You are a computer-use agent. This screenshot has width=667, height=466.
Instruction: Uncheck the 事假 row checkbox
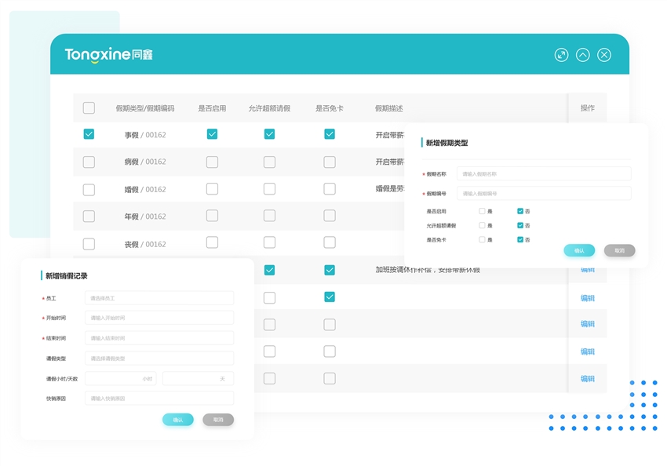[x=89, y=134]
